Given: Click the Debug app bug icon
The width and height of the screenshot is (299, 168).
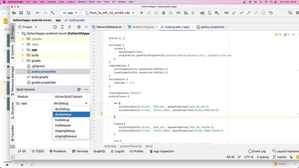Looking at the screenshot, I should pyautogui.click(x=164, y=13).
